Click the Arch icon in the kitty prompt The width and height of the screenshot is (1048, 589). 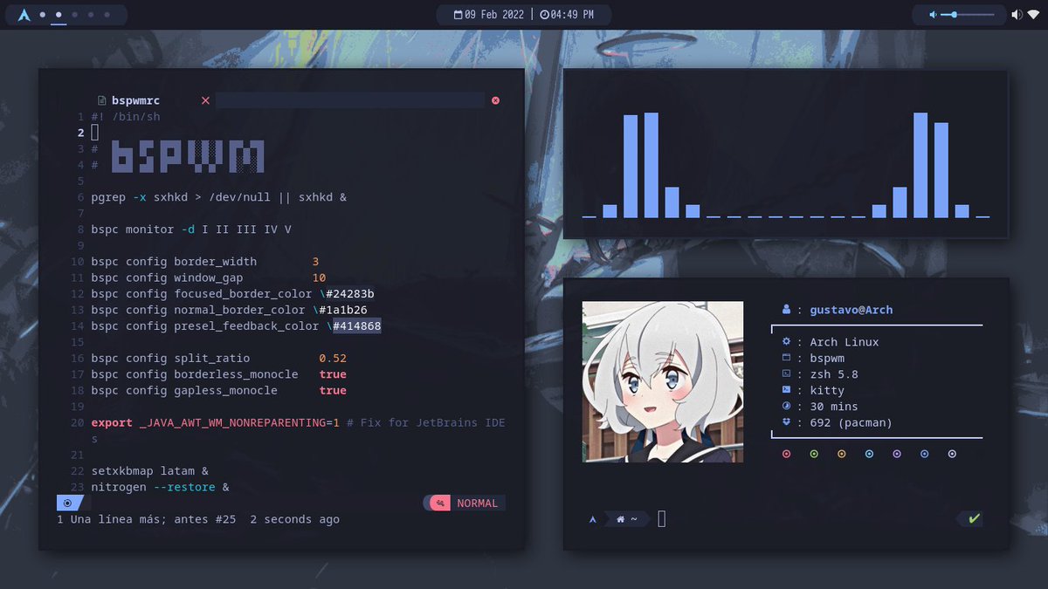tap(593, 519)
